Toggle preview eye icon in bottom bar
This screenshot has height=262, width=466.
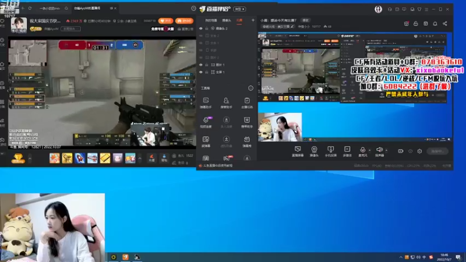pyautogui.click(x=410, y=151)
